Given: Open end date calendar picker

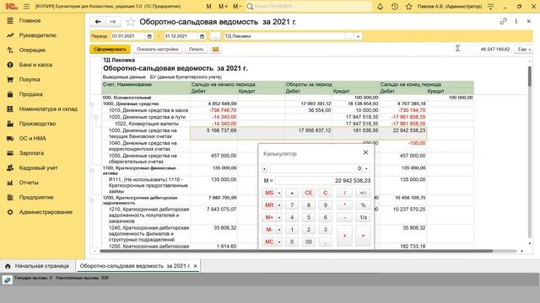Looking at the screenshot, I should click(202, 36).
